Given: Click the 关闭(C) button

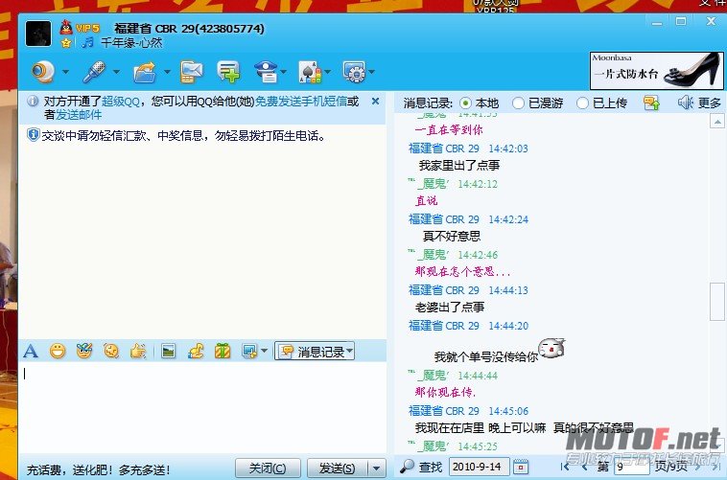Looking at the screenshot, I should point(268,469).
